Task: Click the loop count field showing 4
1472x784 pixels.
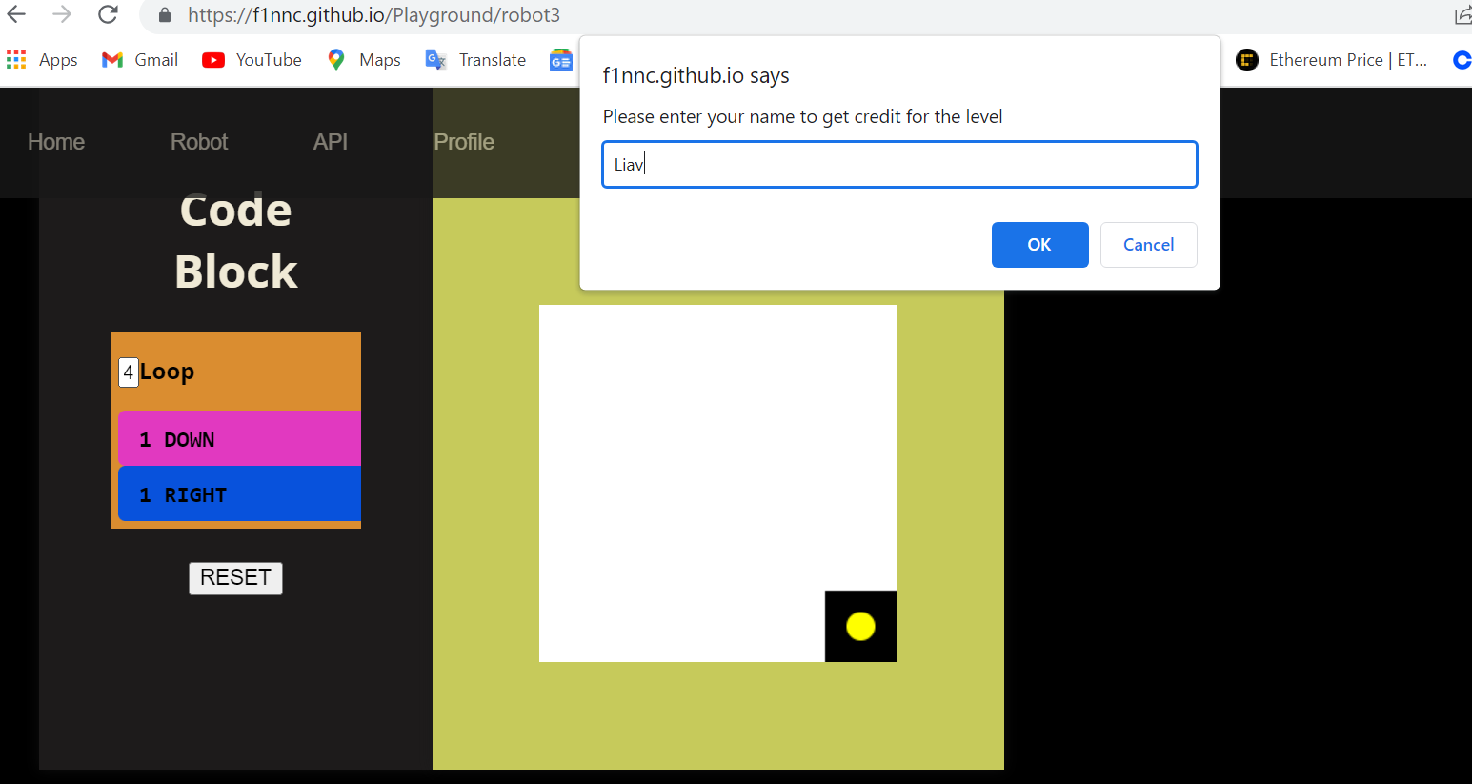Action: (x=129, y=372)
